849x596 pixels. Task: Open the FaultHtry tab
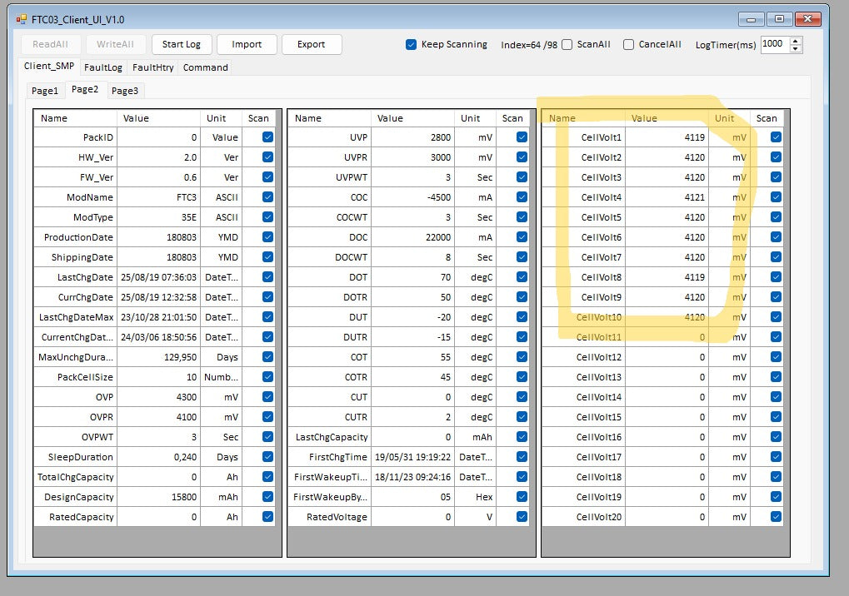(152, 67)
